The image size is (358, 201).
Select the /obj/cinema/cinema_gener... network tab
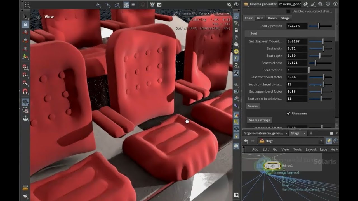tap(263, 133)
